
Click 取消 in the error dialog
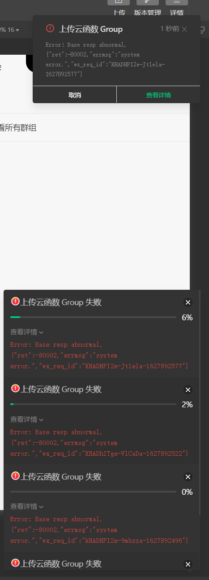click(75, 95)
